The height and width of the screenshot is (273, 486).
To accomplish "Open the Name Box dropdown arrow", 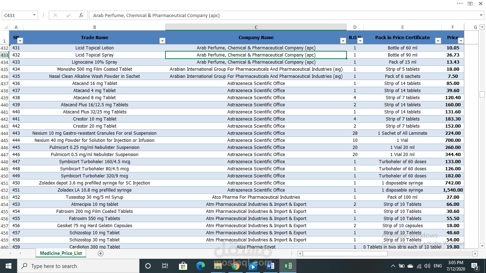I will [x=35, y=15].
